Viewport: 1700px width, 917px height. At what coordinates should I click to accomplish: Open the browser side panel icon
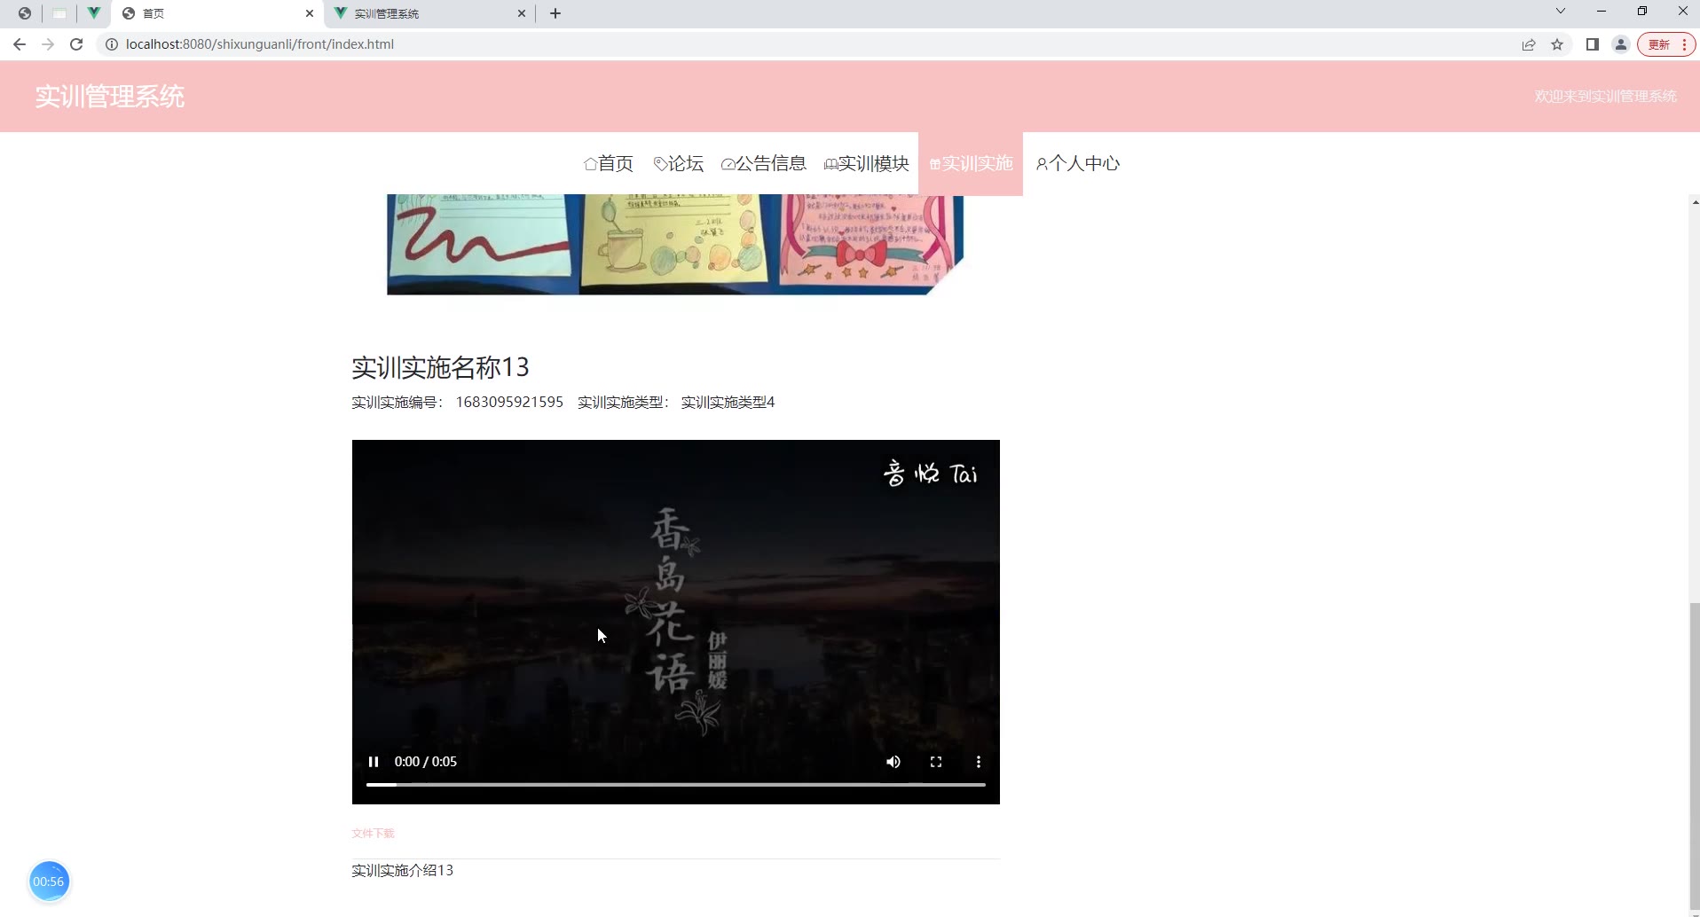coord(1593,44)
